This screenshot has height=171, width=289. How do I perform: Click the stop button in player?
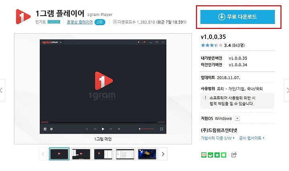tap(119, 129)
